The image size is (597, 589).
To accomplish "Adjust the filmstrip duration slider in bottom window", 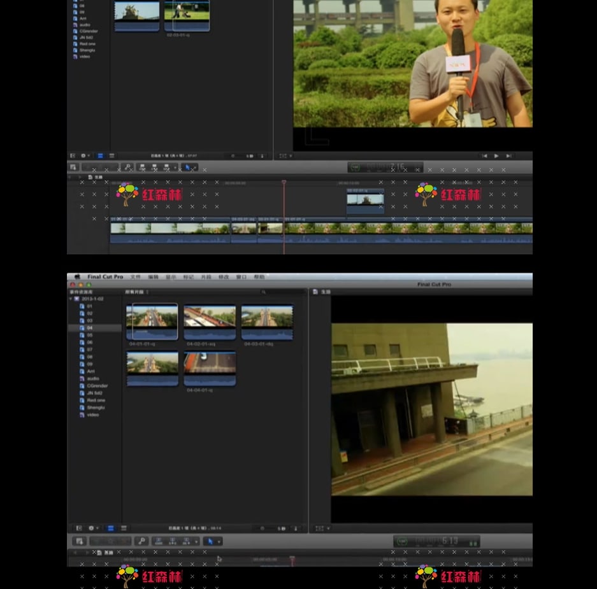I will pyautogui.click(x=262, y=528).
